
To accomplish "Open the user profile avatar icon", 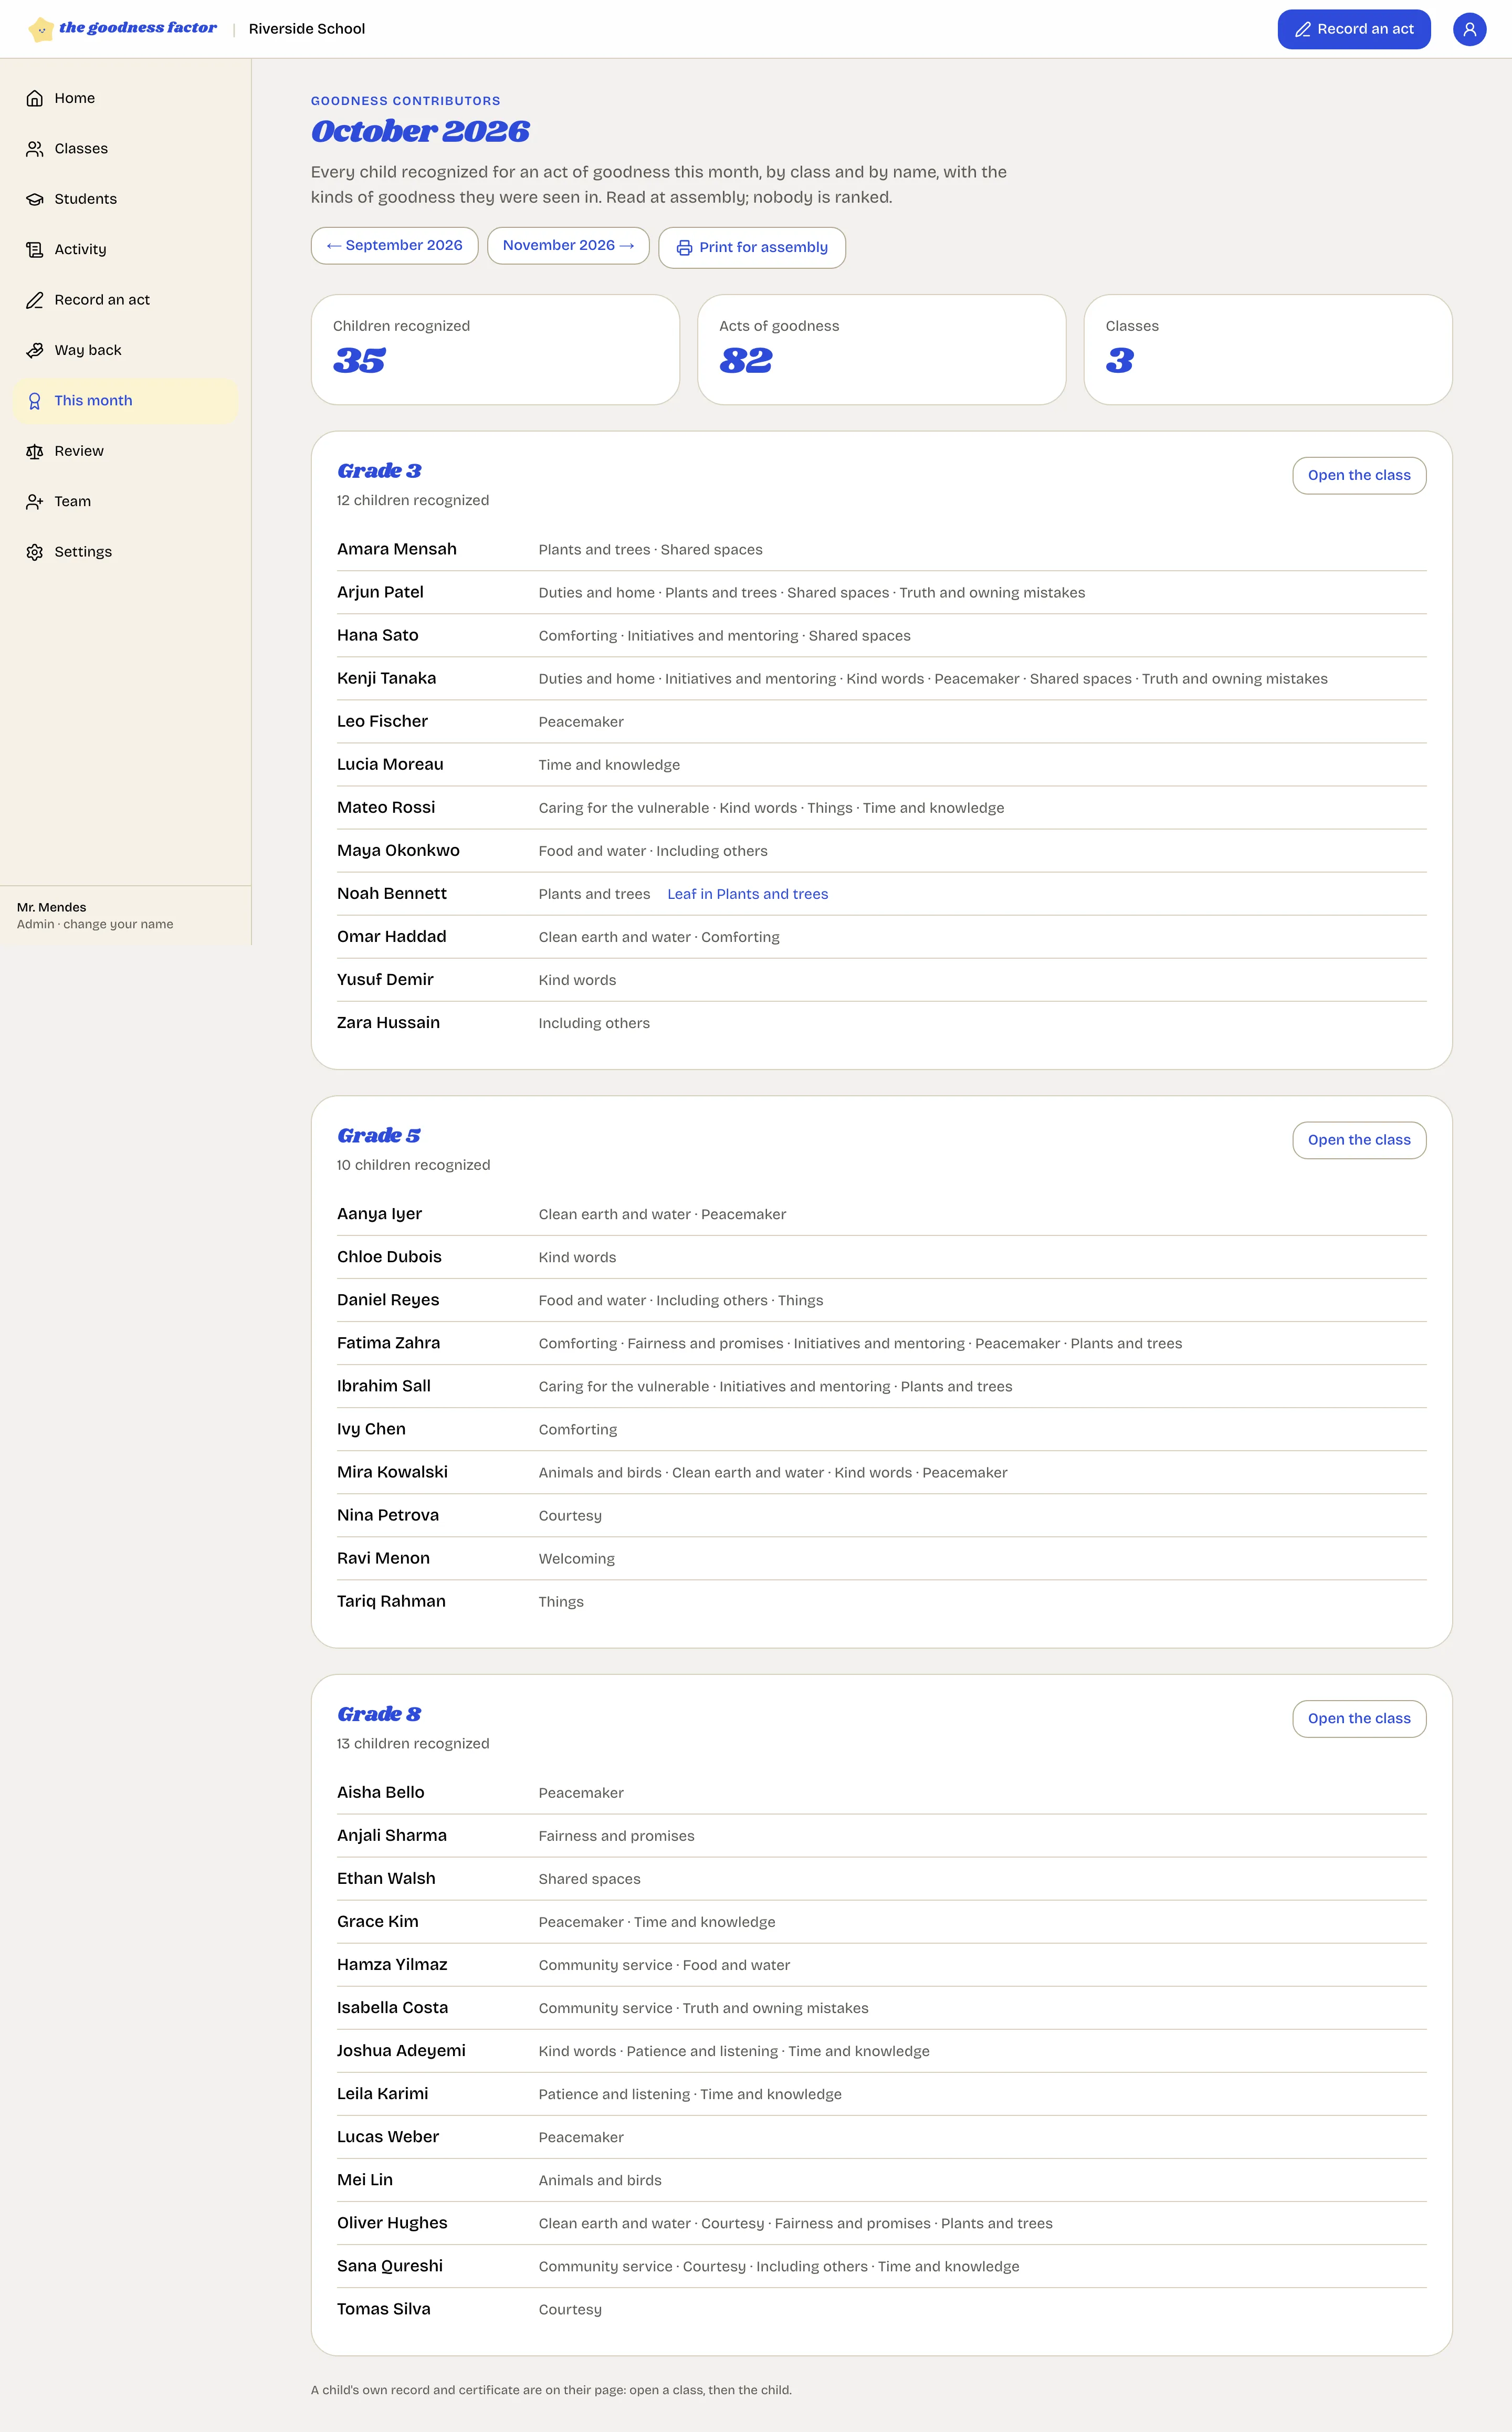I will tap(1469, 29).
